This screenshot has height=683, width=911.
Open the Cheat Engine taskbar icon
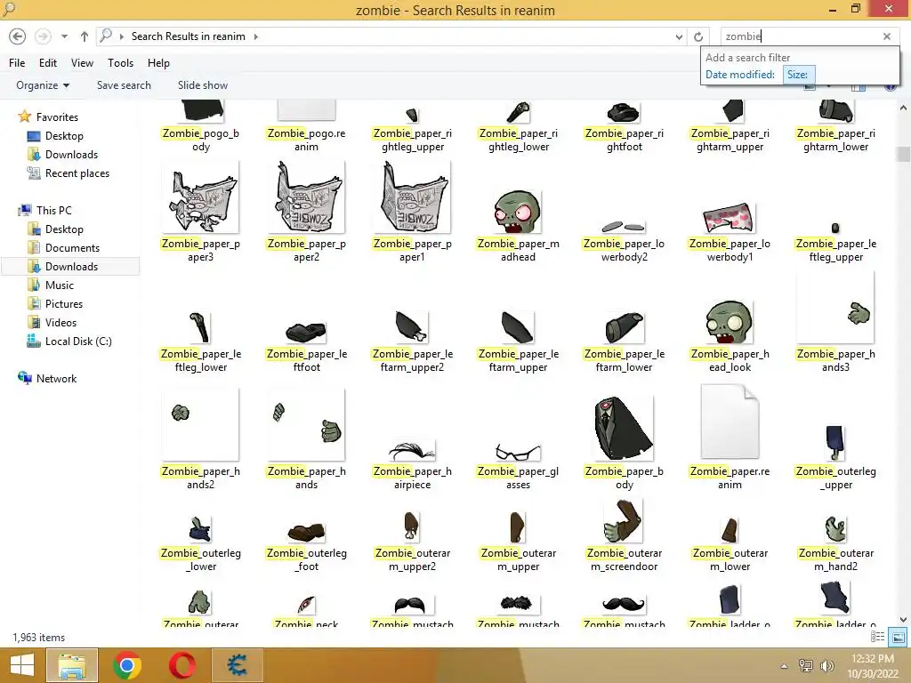(238, 665)
